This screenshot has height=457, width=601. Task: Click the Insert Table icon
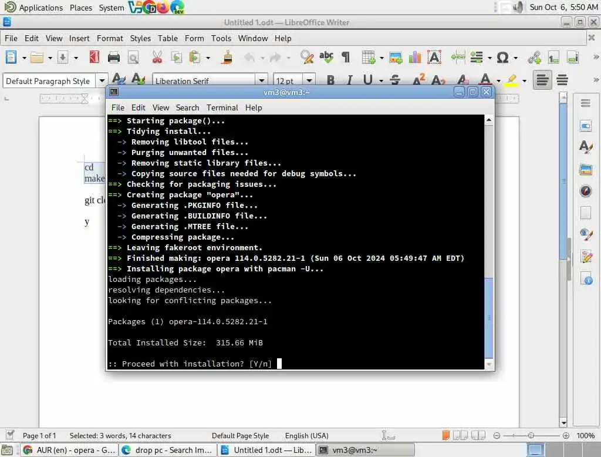point(368,58)
